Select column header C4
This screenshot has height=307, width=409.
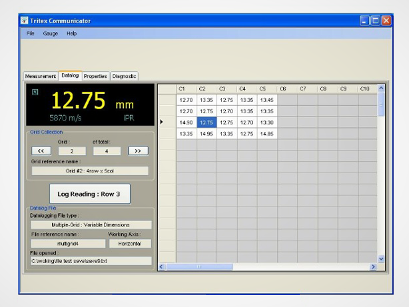tap(247, 89)
